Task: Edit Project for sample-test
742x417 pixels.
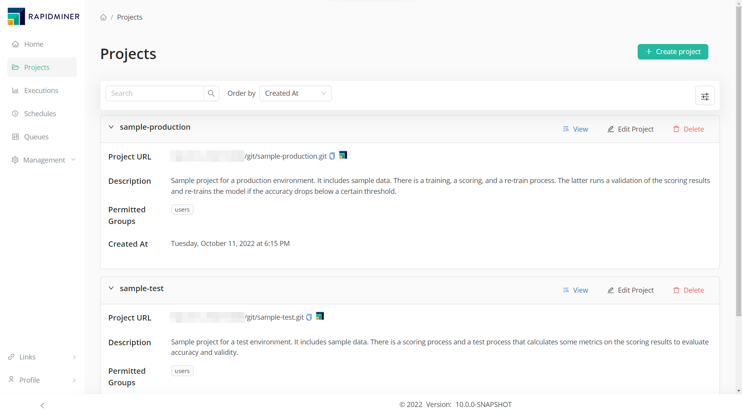Action: coord(630,290)
